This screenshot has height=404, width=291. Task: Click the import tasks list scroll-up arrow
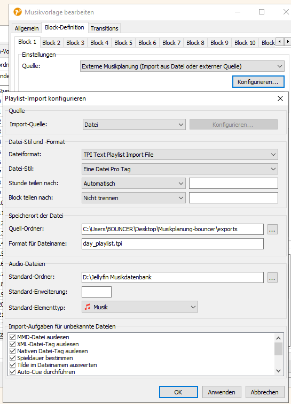[x=278, y=338]
